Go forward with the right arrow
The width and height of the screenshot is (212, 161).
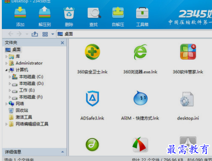tap(19, 34)
